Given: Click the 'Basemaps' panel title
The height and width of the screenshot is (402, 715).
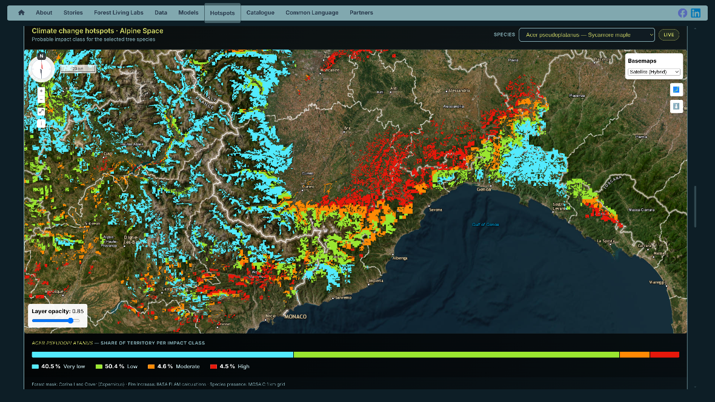Looking at the screenshot, I should pos(642,61).
